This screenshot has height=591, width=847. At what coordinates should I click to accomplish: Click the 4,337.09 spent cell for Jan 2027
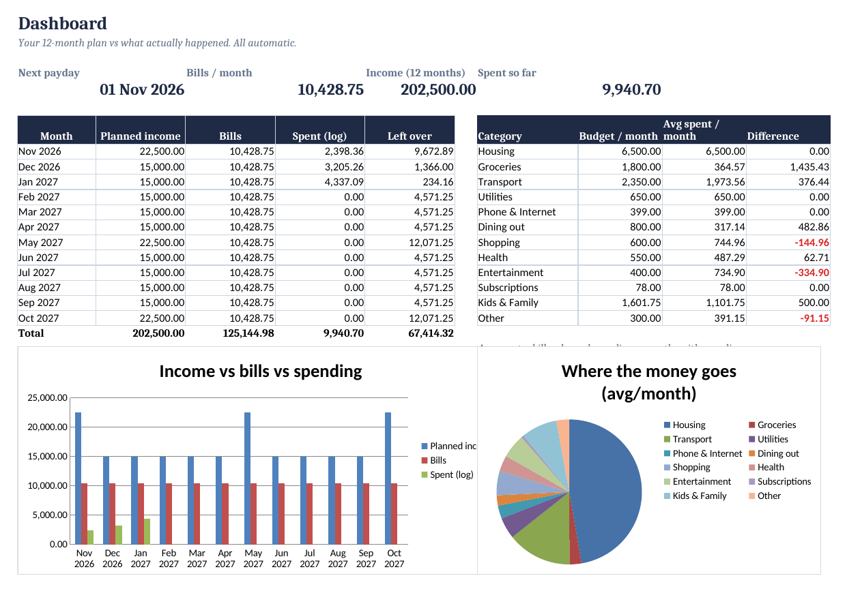[x=320, y=181]
